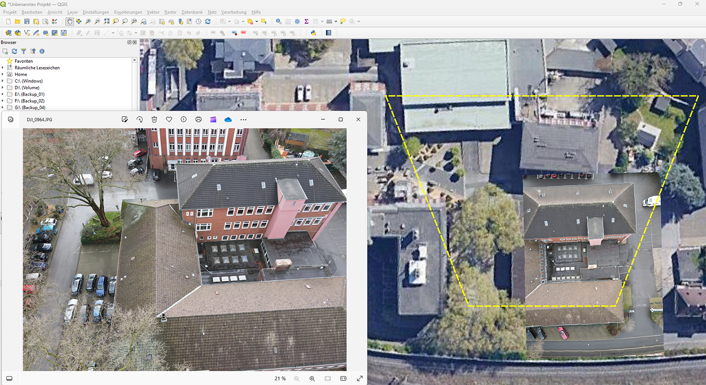
Task: Refresh the map canvas
Action: click(208, 21)
